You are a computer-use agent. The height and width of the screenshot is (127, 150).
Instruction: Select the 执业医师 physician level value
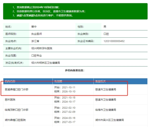[36, 34]
